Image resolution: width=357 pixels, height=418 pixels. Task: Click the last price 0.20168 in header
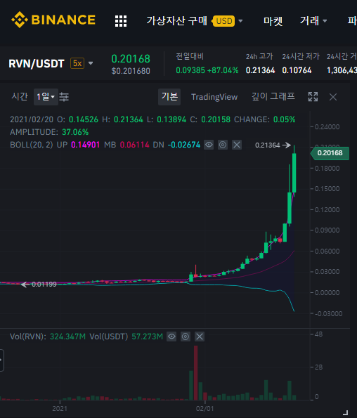click(131, 58)
